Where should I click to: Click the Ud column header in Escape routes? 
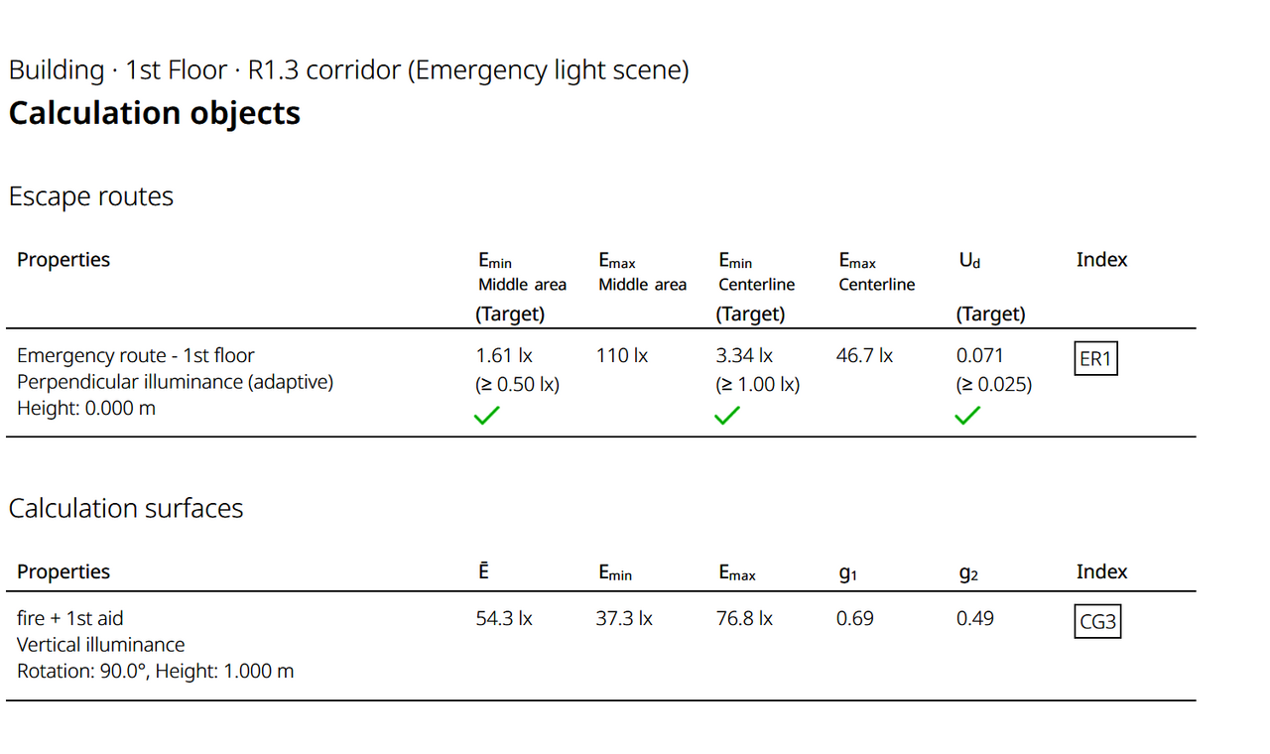968,261
